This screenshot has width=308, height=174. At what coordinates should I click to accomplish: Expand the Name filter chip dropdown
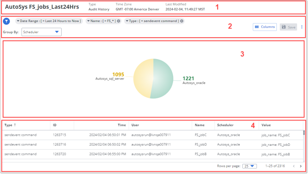(x=88, y=21)
